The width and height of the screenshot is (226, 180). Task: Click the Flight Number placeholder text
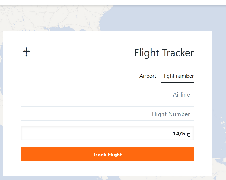[x=171, y=114]
